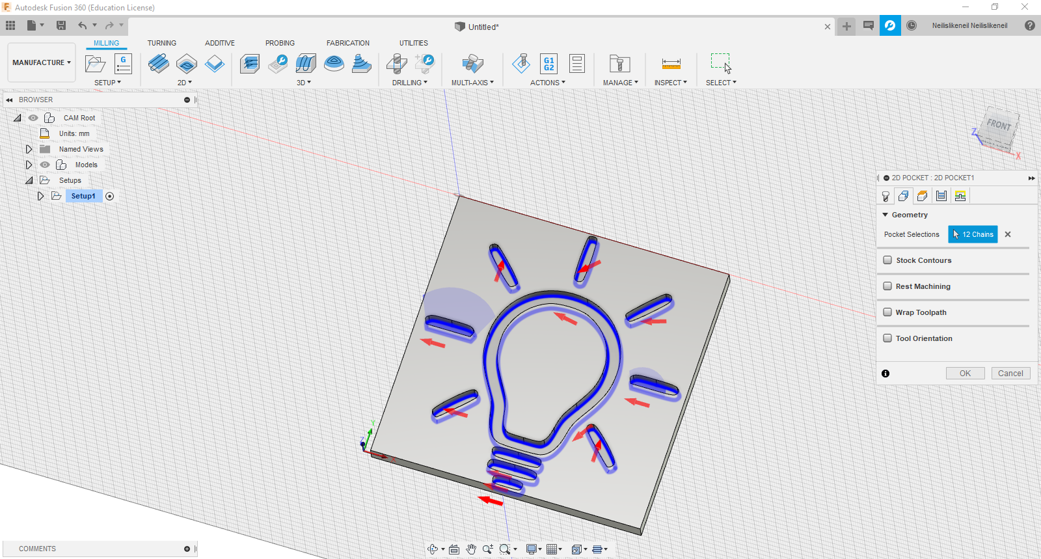Click Cancel in 2D Pocket dialog
Viewport: 1041px width, 559px height.
coord(1010,374)
